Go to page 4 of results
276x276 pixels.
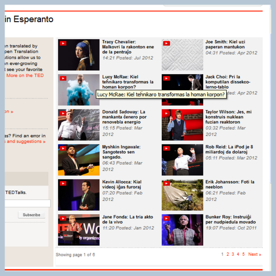(x=238, y=254)
